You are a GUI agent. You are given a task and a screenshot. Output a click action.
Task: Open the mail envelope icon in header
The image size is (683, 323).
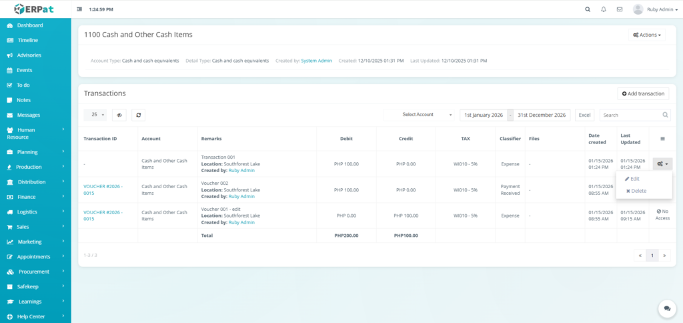point(620,9)
